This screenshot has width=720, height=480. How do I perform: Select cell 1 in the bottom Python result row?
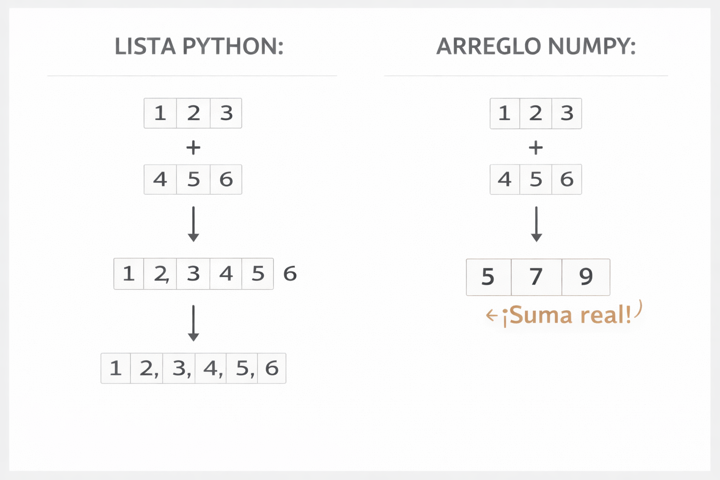[x=116, y=368]
